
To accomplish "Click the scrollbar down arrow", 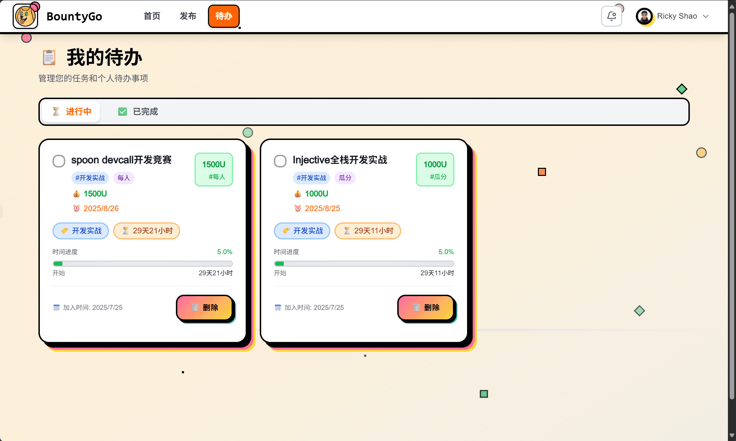I will [732, 436].
